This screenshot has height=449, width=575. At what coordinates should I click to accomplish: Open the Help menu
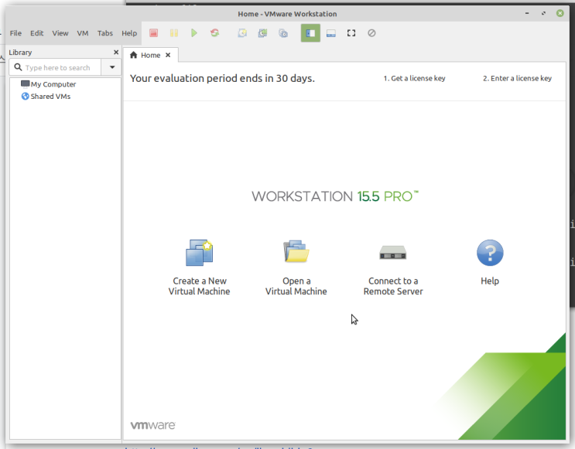(x=129, y=33)
